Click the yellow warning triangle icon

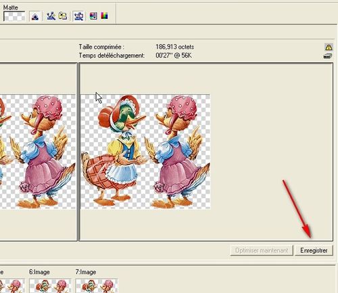pyautogui.click(x=329, y=47)
